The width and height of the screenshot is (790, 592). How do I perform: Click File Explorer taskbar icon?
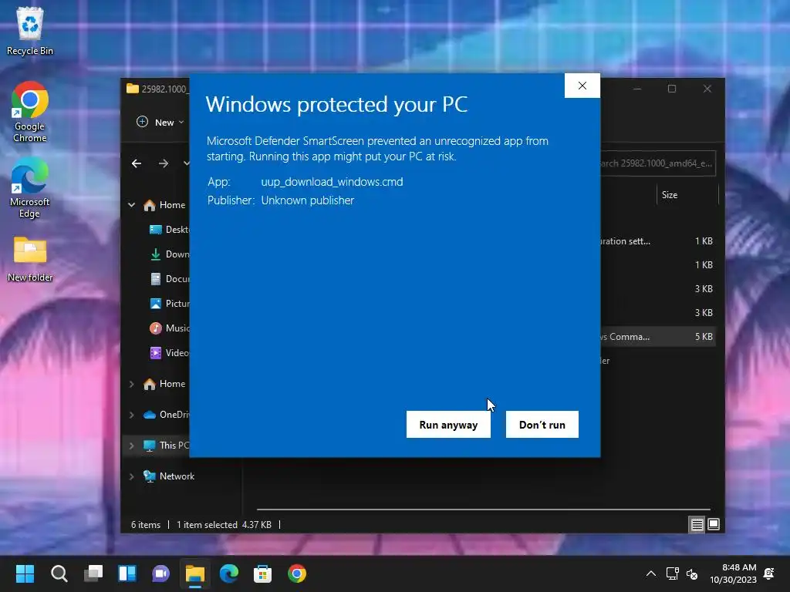(x=195, y=573)
